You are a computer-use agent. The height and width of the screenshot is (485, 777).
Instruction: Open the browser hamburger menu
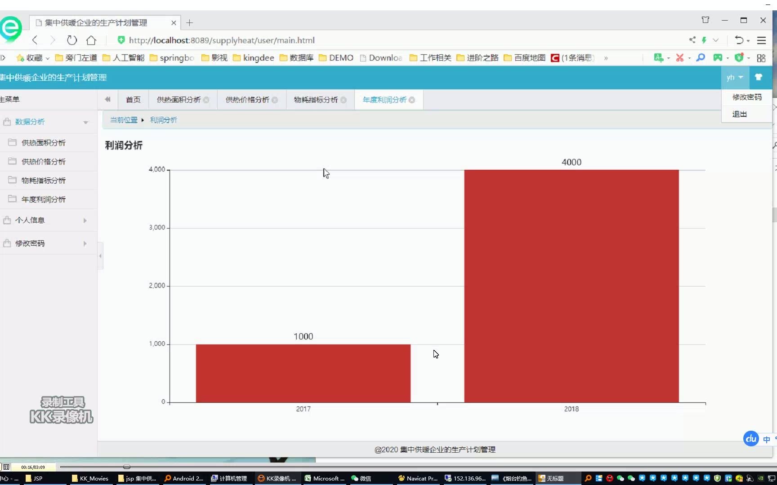tap(761, 40)
